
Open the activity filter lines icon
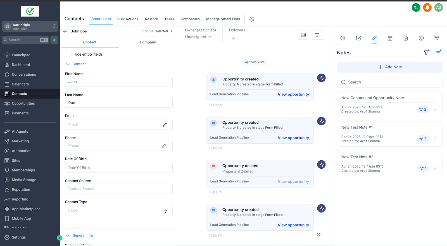tap(317, 35)
